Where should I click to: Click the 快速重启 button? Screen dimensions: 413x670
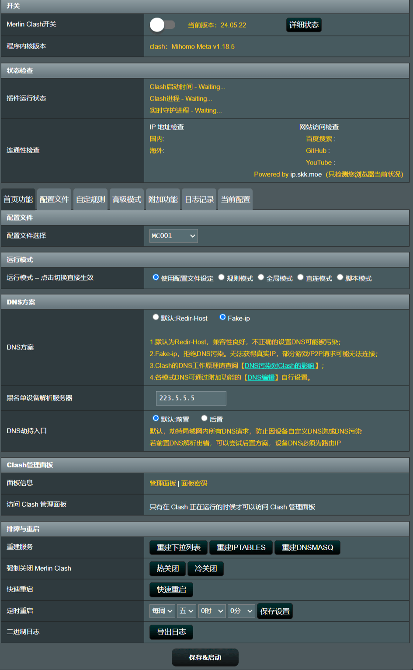pyautogui.click(x=171, y=590)
